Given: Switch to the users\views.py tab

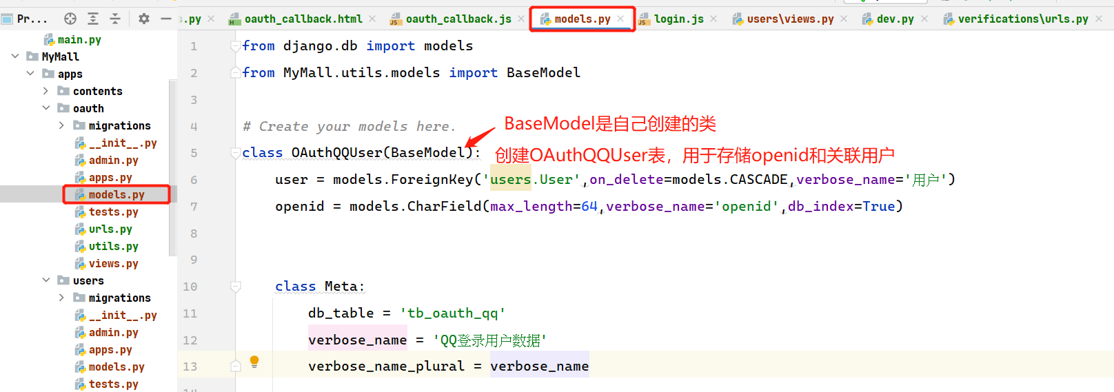Looking at the screenshot, I should tap(789, 19).
